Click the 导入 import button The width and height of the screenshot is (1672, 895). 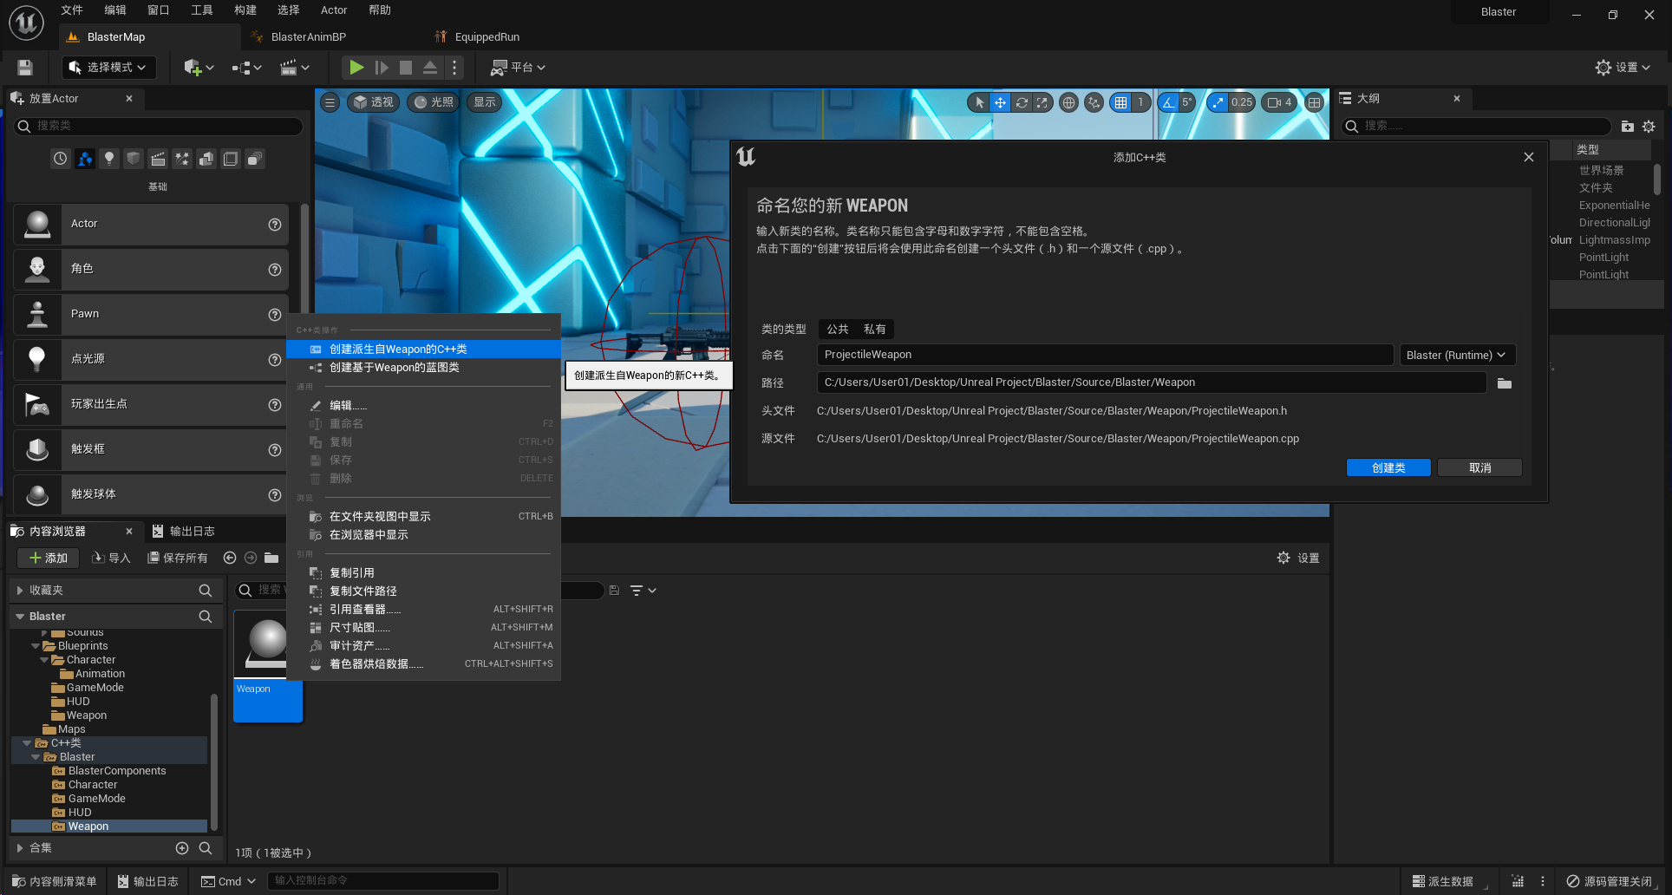click(x=111, y=558)
